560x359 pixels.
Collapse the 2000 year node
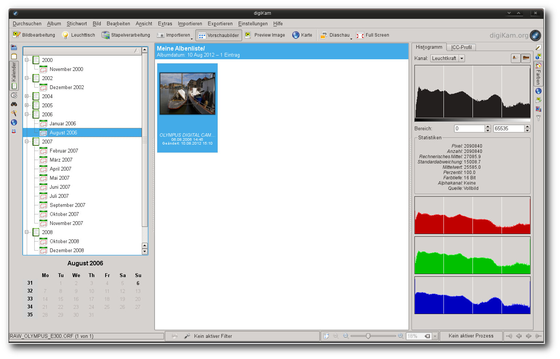27,60
